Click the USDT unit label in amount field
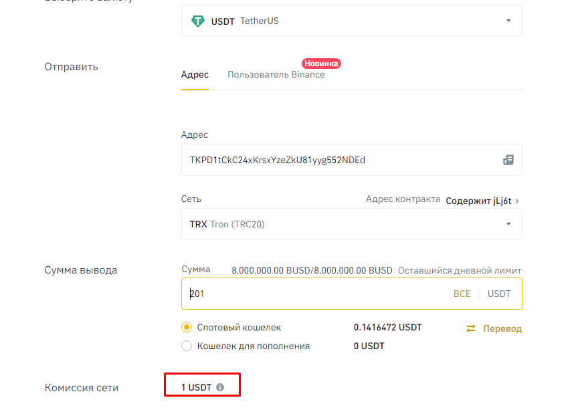The width and height of the screenshot is (582, 414). click(499, 294)
